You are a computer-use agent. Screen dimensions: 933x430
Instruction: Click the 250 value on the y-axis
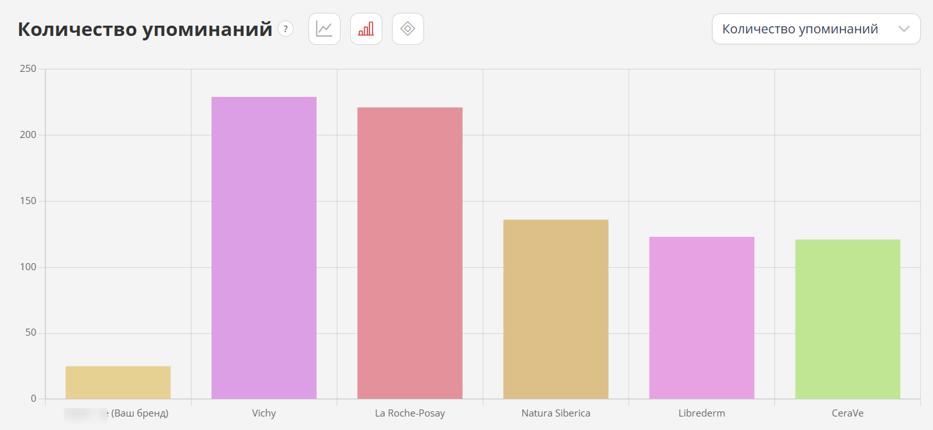[28, 69]
